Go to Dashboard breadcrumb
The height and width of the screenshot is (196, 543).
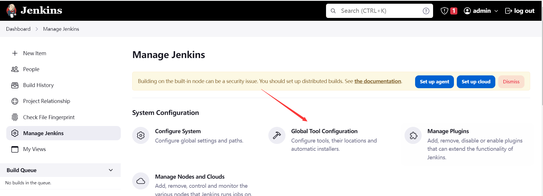pyautogui.click(x=18, y=29)
